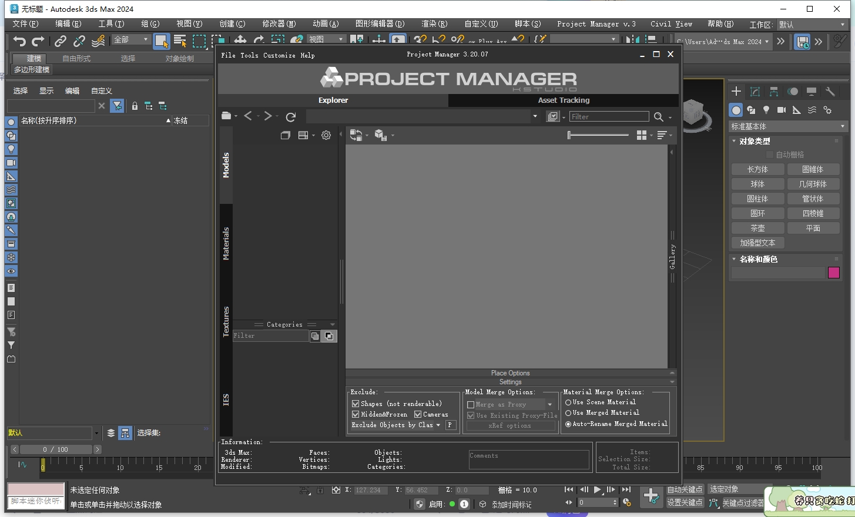Open the 全部 selection filter dropdown

(x=132, y=39)
